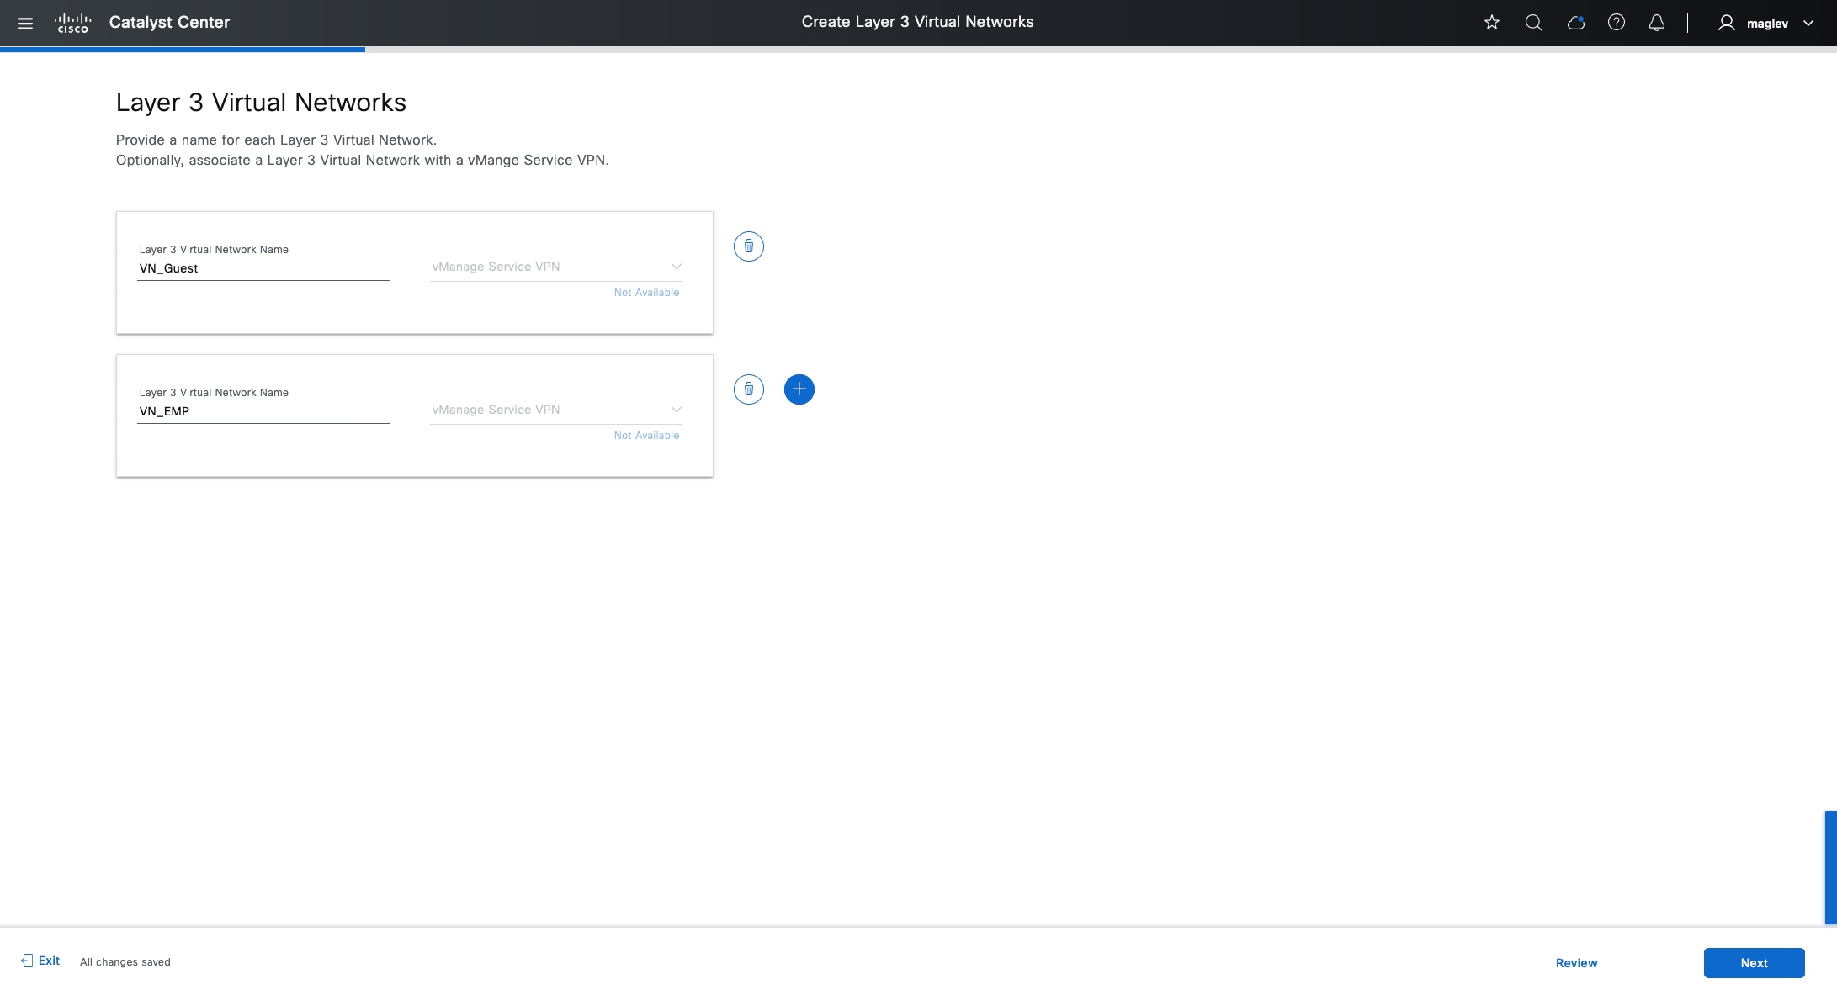Image resolution: width=1837 pixels, height=995 pixels.
Task: Delete the VN_Guest virtual network
Action: click(x=748, y=246)
